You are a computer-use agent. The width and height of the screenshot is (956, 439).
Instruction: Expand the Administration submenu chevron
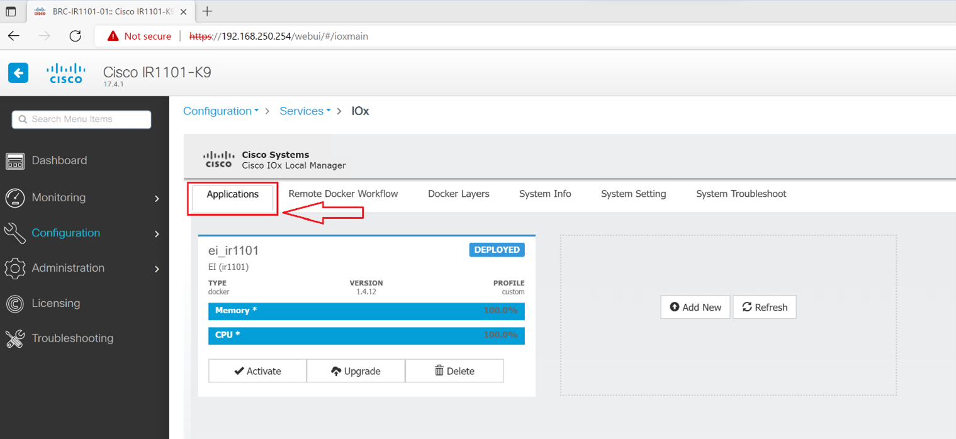coord(157,269)
